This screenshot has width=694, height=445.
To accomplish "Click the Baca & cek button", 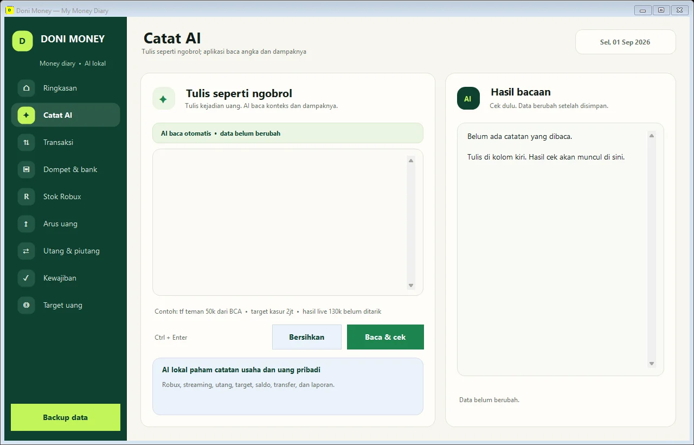I will [385, 337].
